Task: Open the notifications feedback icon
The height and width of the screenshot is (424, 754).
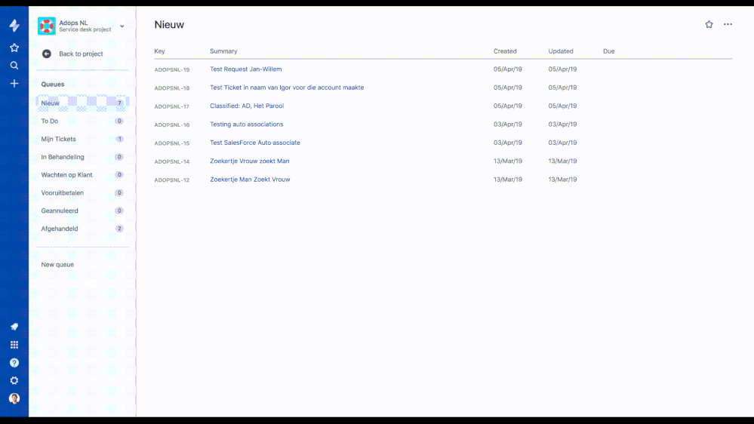Action: (x=14, y=327)
